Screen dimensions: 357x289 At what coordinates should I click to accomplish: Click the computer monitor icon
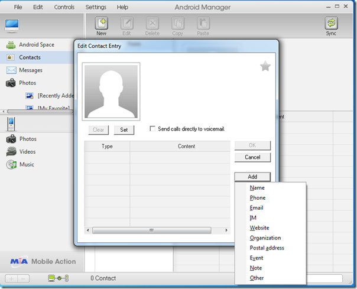tap(12, 25)
